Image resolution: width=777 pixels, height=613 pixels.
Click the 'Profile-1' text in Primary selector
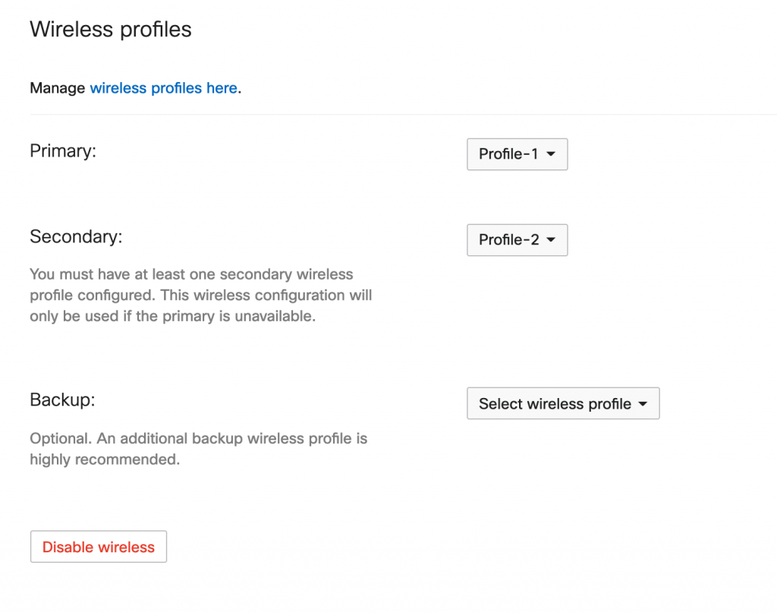click(508, 154)
